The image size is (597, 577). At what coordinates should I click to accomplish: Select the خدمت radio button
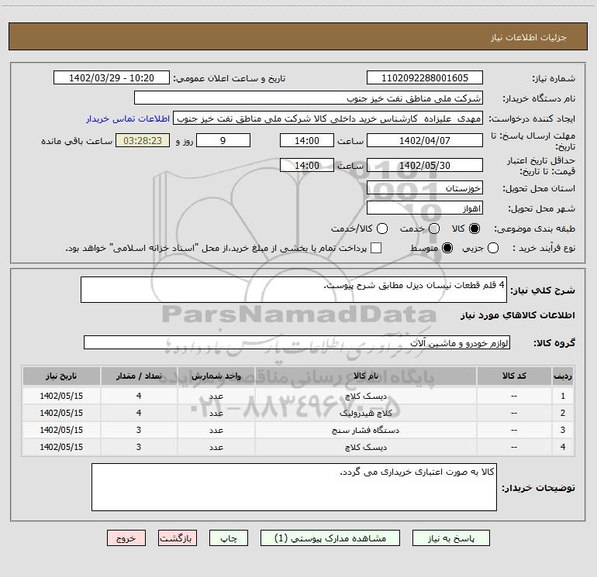point(434,228)
